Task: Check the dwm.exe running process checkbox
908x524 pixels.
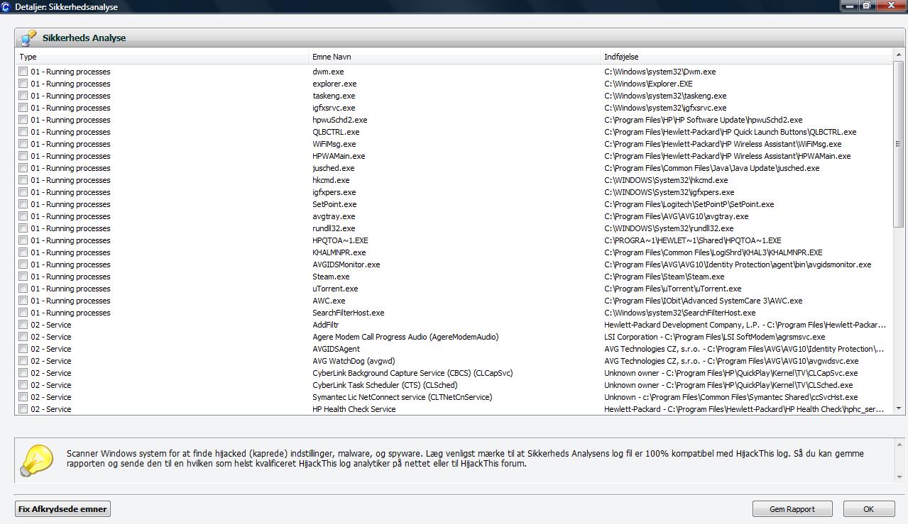Action: coord(23,72)
